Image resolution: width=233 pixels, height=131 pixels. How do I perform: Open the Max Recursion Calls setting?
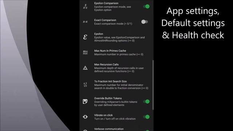(x=116, y=68)
